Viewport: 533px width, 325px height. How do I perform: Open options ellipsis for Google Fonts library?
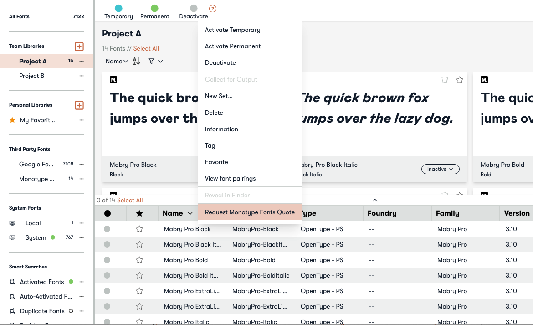click(82, 164)
